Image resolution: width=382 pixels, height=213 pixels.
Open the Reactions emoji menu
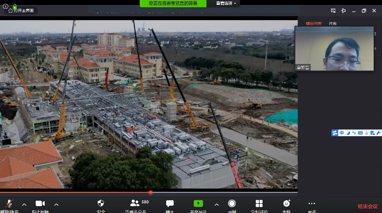pos(287,203)
